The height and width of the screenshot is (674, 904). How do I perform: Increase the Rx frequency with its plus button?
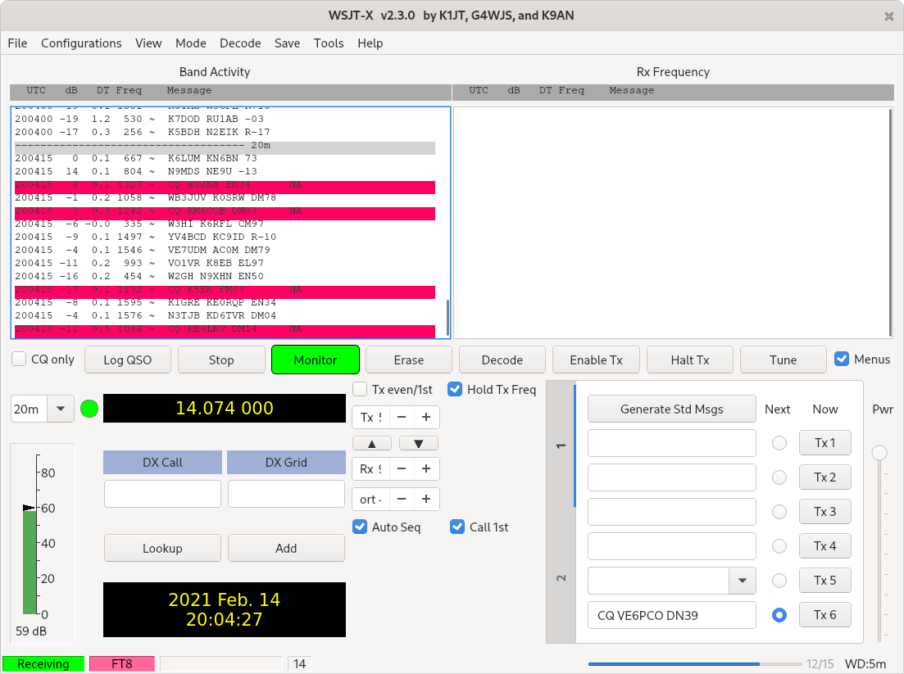(426, 469)
